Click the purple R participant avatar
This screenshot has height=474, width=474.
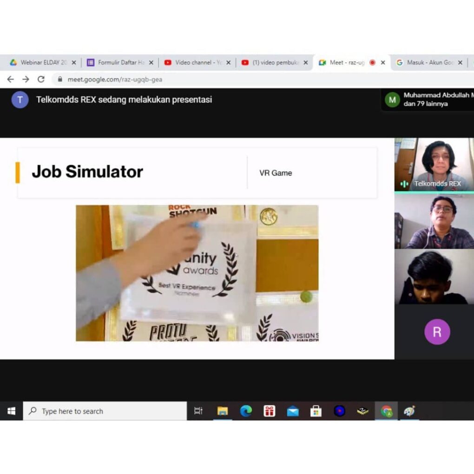pyautogui.click(x=437, y=332)
